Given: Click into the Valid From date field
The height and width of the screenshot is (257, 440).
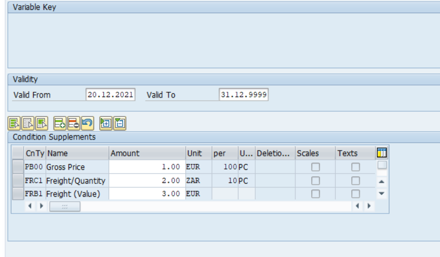Looking at the screenshot, I should pyautogui.click(x=110, y=94).
